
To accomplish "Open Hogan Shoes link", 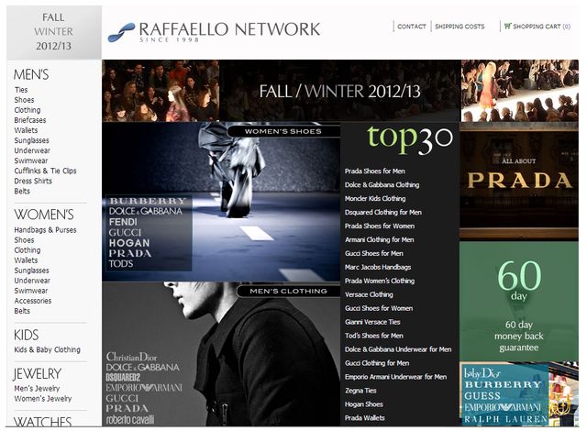I will [x=364, y=404].
